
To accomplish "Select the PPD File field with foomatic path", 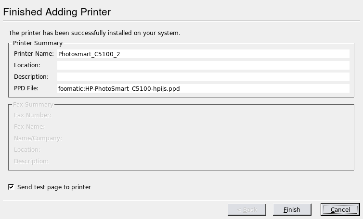I will coord(203,88).
